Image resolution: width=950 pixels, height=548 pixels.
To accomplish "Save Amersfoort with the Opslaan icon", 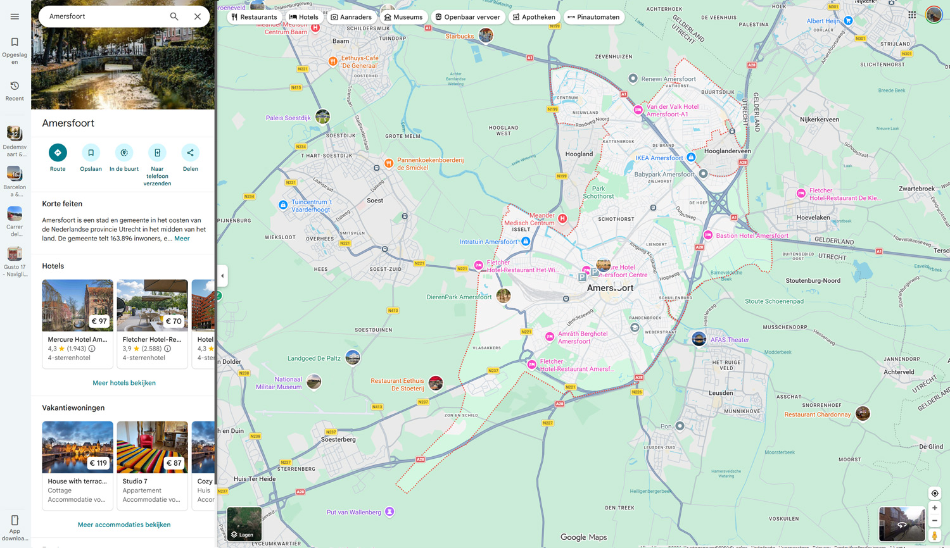I will (91, 153).
